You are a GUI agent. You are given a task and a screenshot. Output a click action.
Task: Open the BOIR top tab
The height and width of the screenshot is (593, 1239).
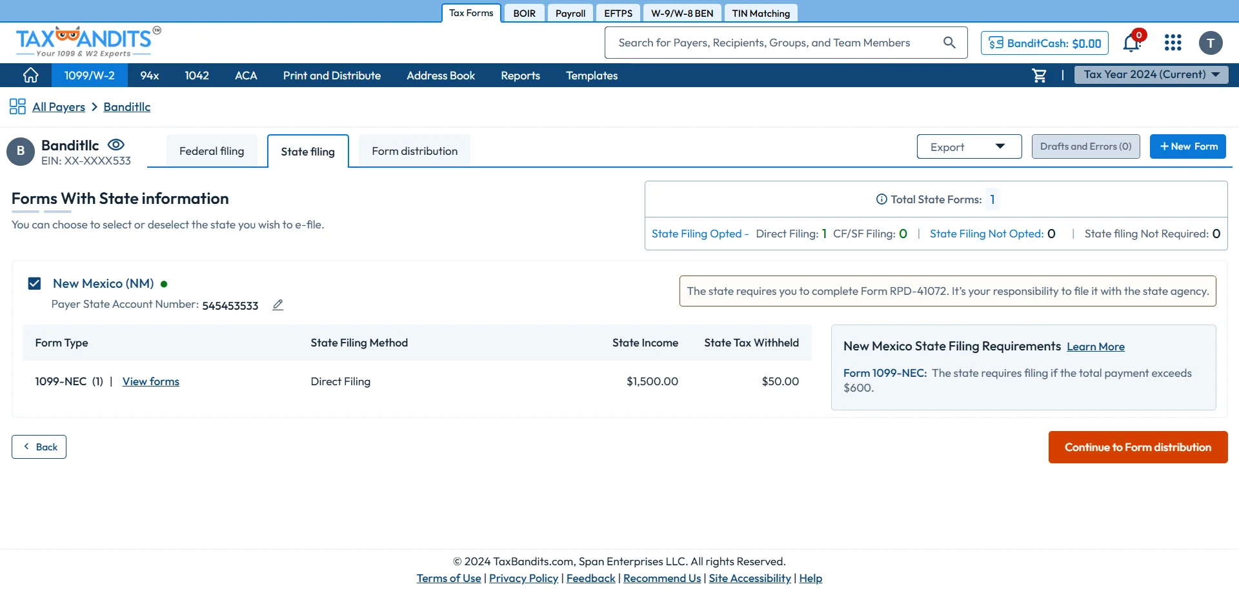tap(525, 14)
